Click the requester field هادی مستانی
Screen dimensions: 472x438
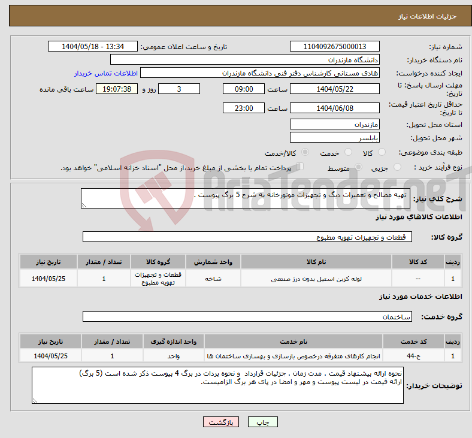[x=260, y=73]
